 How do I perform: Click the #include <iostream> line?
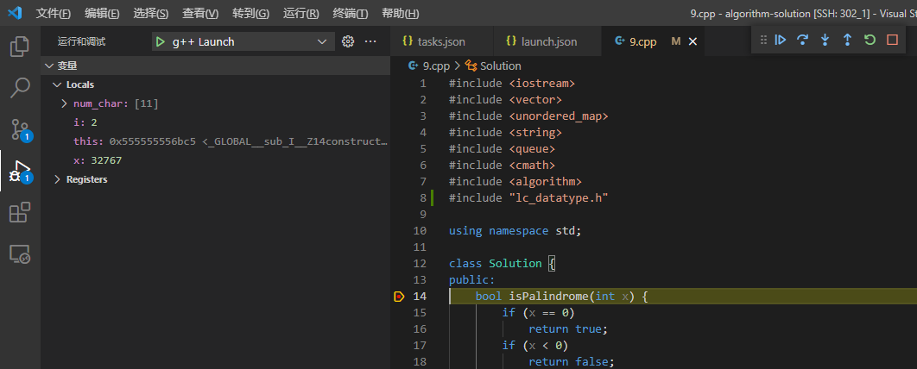(x=512, y=84)
